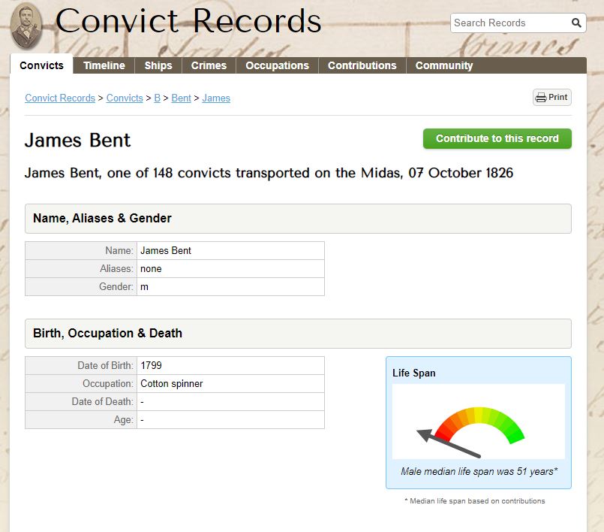Click the Convict Records site title
Screen dimensions: 604x532
click(188, 21)
